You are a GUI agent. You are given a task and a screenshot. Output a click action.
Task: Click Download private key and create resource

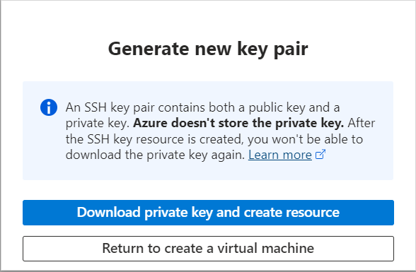tap(208, 213)
